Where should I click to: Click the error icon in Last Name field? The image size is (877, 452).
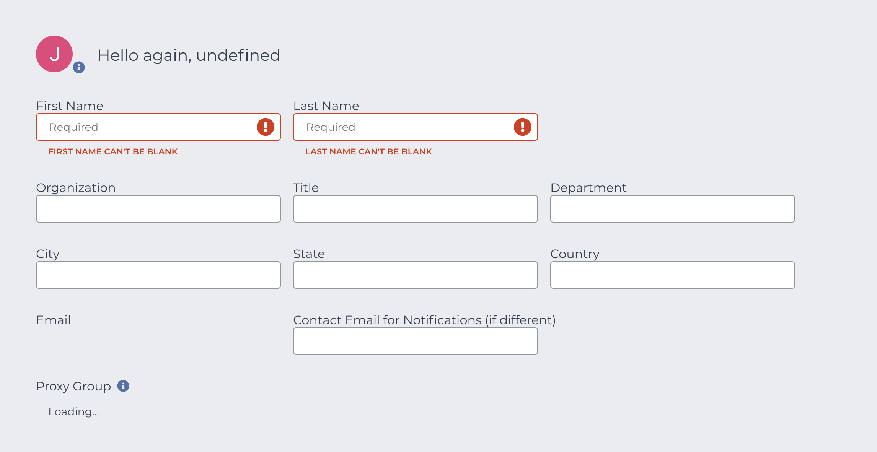tap(523, 127)
